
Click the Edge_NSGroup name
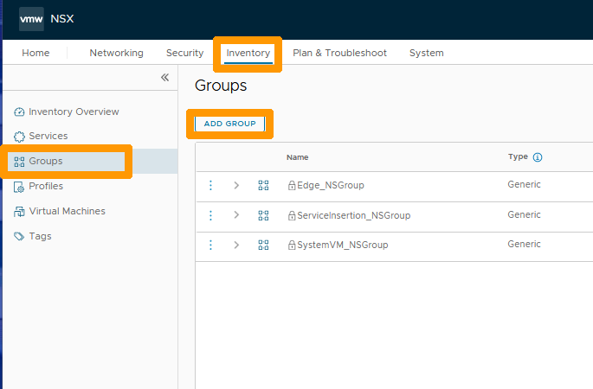(x=331, y=185)
